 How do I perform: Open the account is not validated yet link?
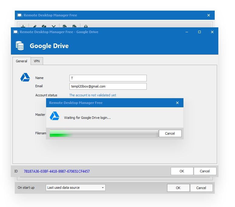(92, 95)
